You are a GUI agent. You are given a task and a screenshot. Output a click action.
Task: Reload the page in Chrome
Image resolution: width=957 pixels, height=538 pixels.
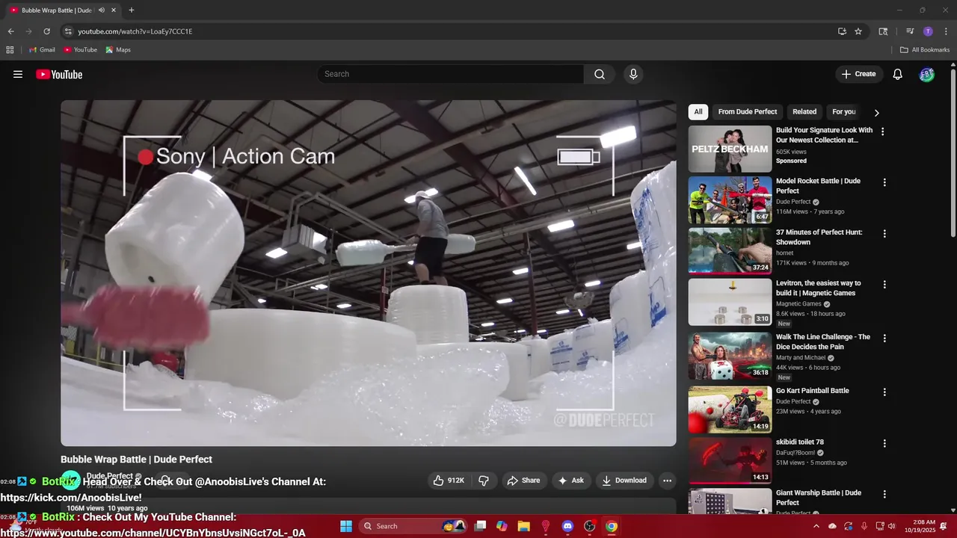pos(46,31)
